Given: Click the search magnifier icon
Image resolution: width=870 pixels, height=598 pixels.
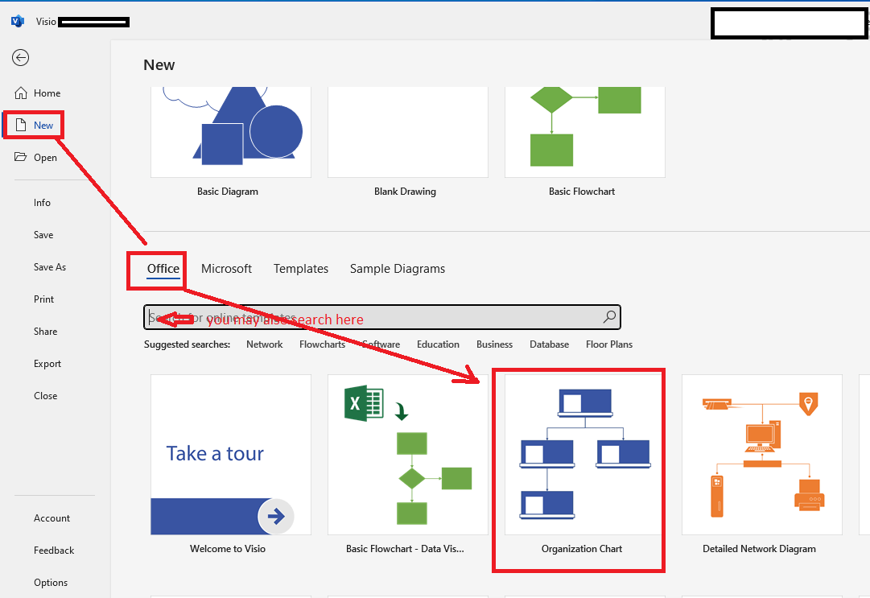Looking at the screenshot, I should pos(609,317).
